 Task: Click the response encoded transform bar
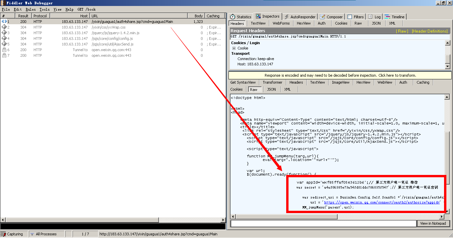pos(340,75)
